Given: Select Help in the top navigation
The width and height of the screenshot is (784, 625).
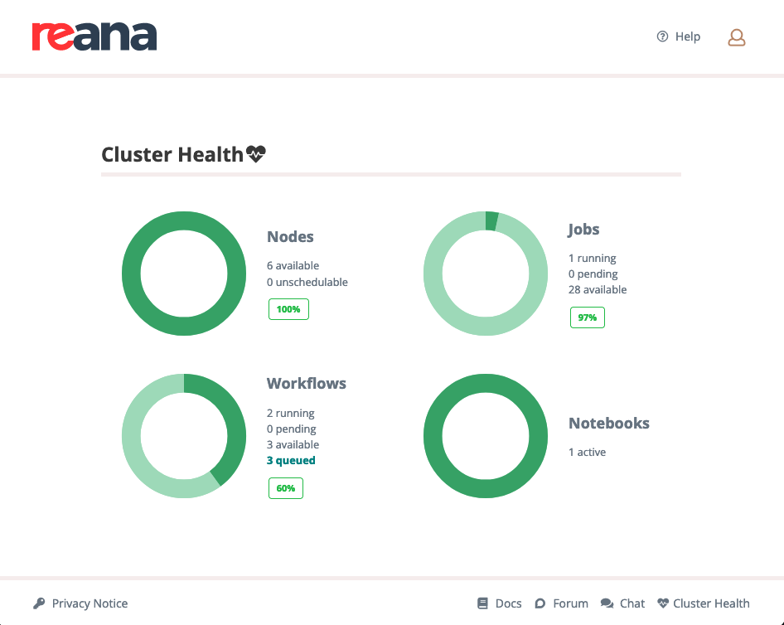Looking at the screenshot, I should pos(686,36).
